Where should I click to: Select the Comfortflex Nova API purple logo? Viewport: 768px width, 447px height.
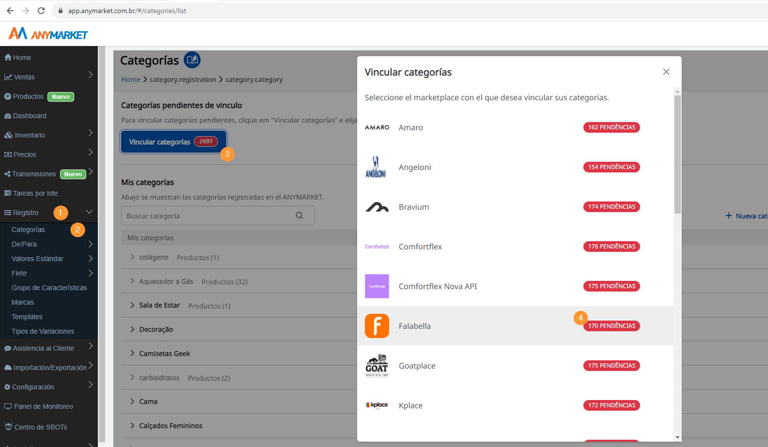377,286
